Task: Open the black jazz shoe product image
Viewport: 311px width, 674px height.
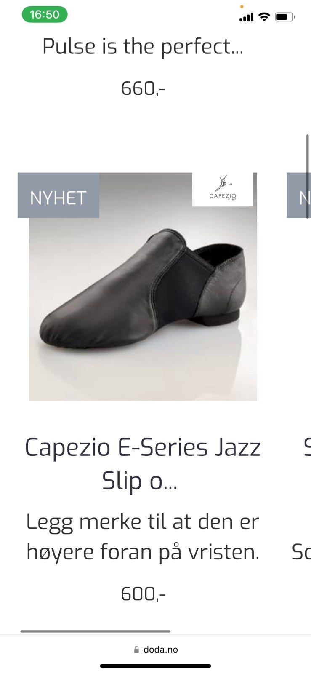Action: click(x=143, y=286)
